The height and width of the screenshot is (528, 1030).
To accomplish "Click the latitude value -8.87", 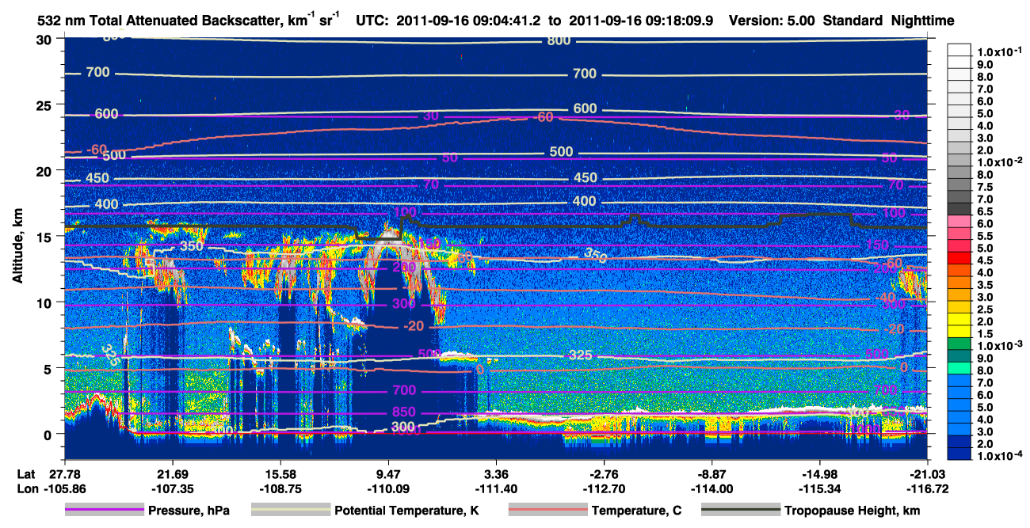I will [x=711, y=473].
